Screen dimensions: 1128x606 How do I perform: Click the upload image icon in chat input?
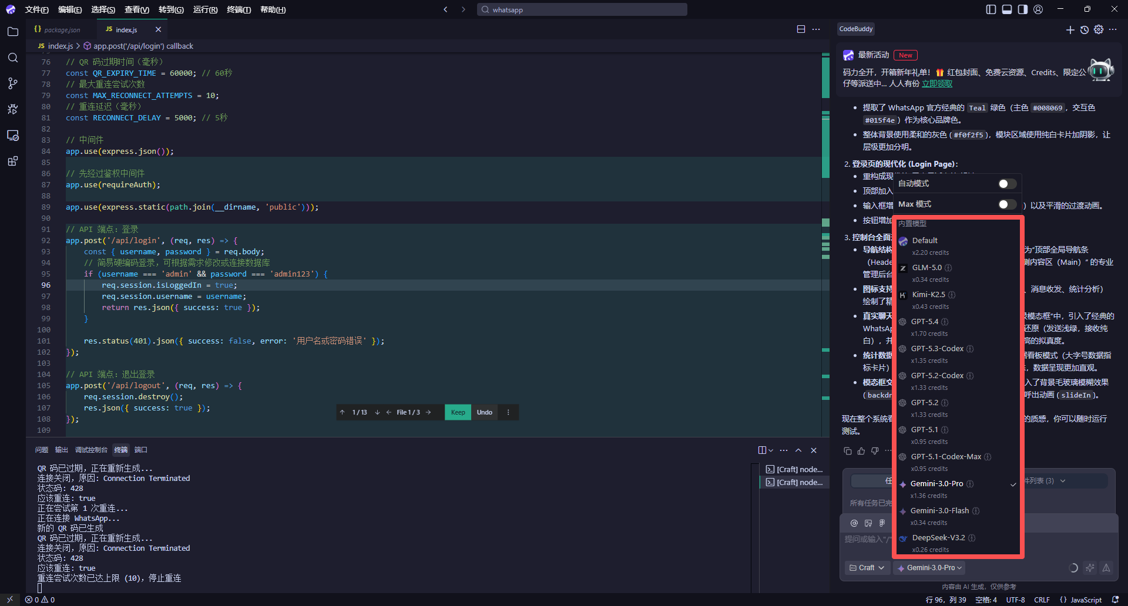coord(868,523)
